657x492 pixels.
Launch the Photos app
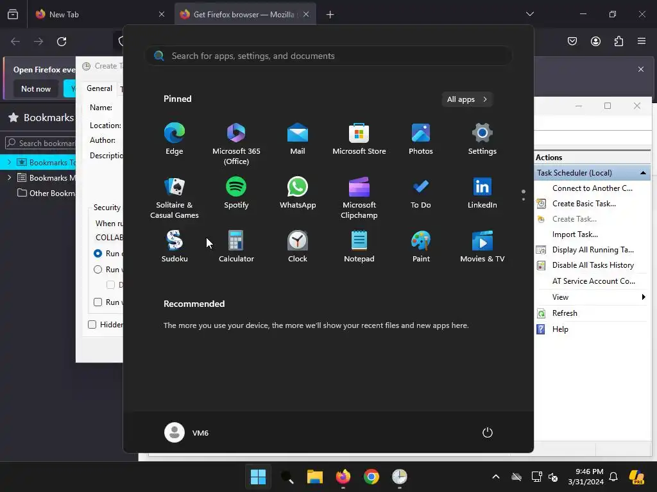(421, 139)
